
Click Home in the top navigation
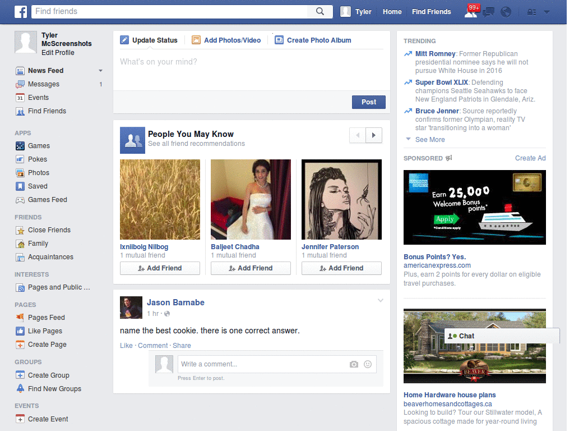[392, 11]
